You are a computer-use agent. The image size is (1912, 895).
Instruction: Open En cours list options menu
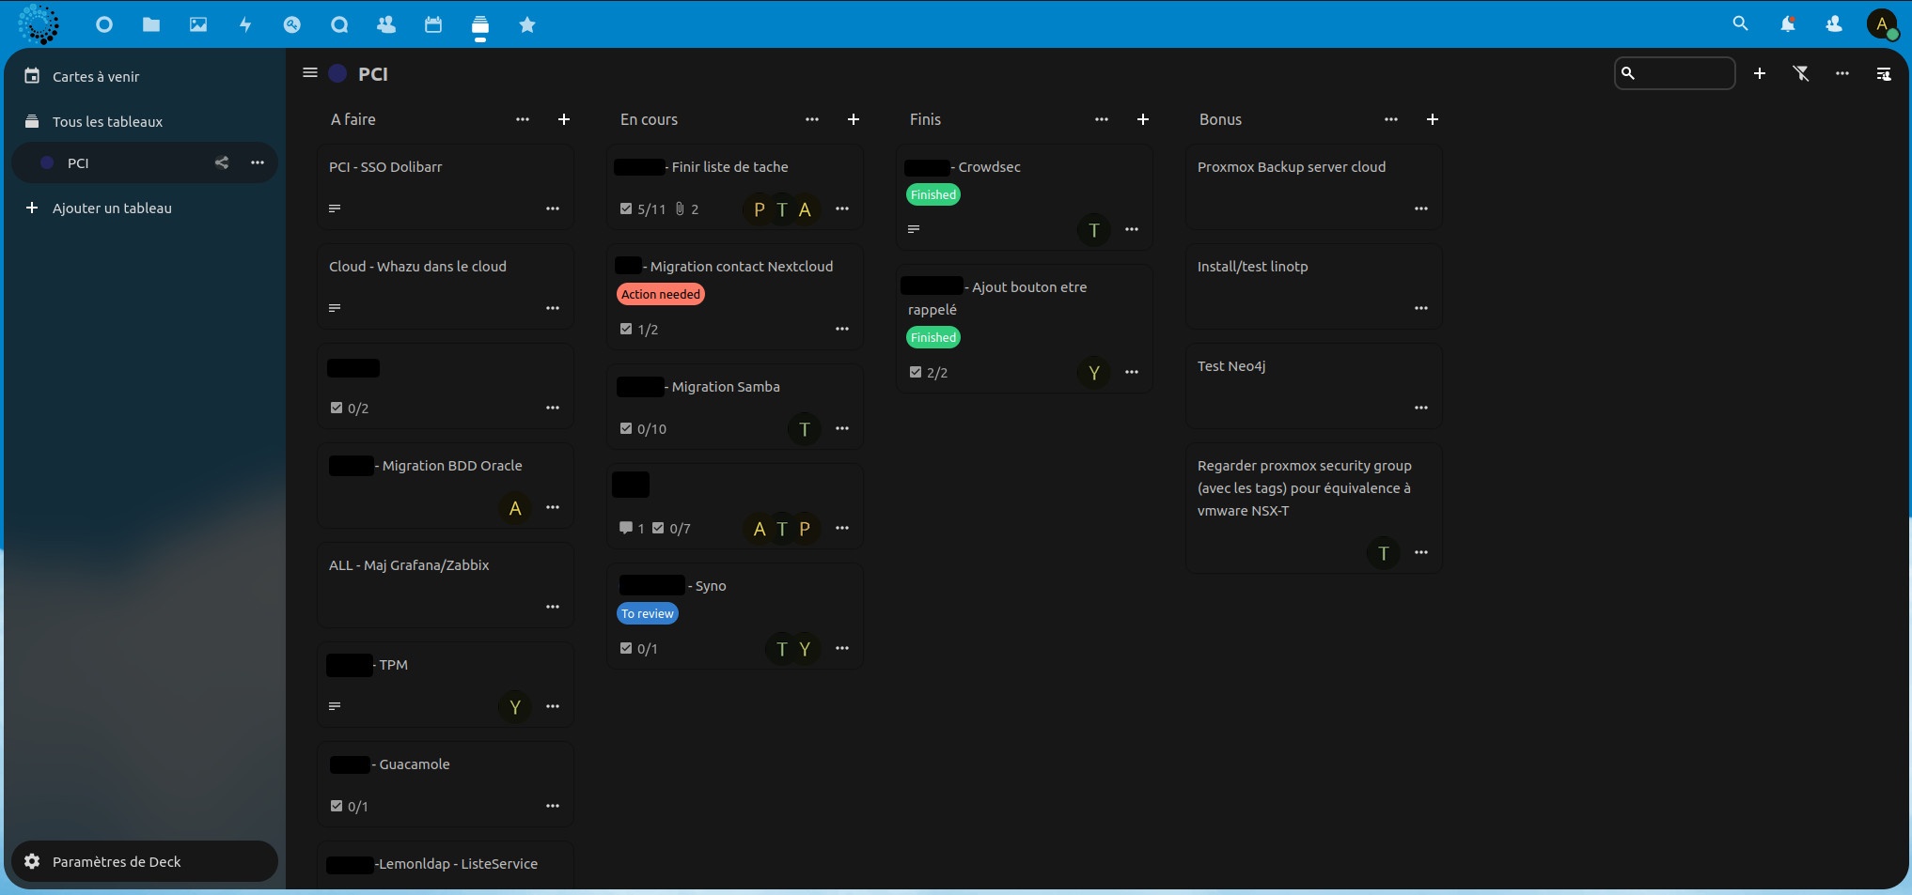point(812,119)
